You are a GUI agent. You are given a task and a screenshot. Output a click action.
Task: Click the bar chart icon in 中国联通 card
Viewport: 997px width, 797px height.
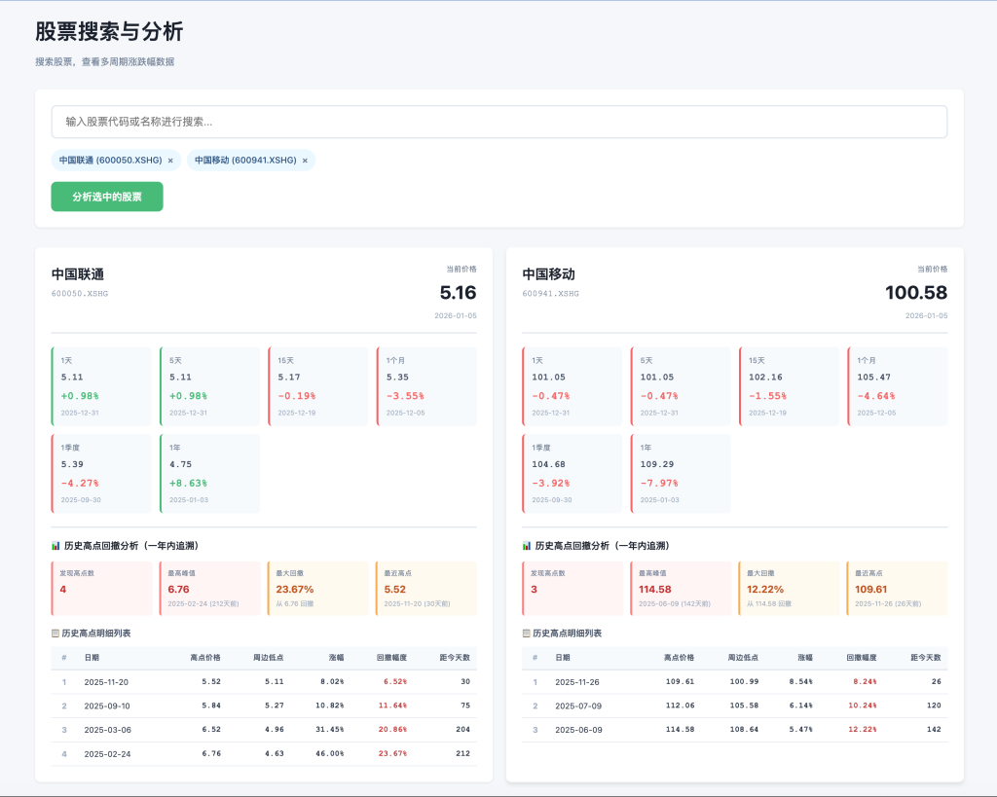coord(55,546)
